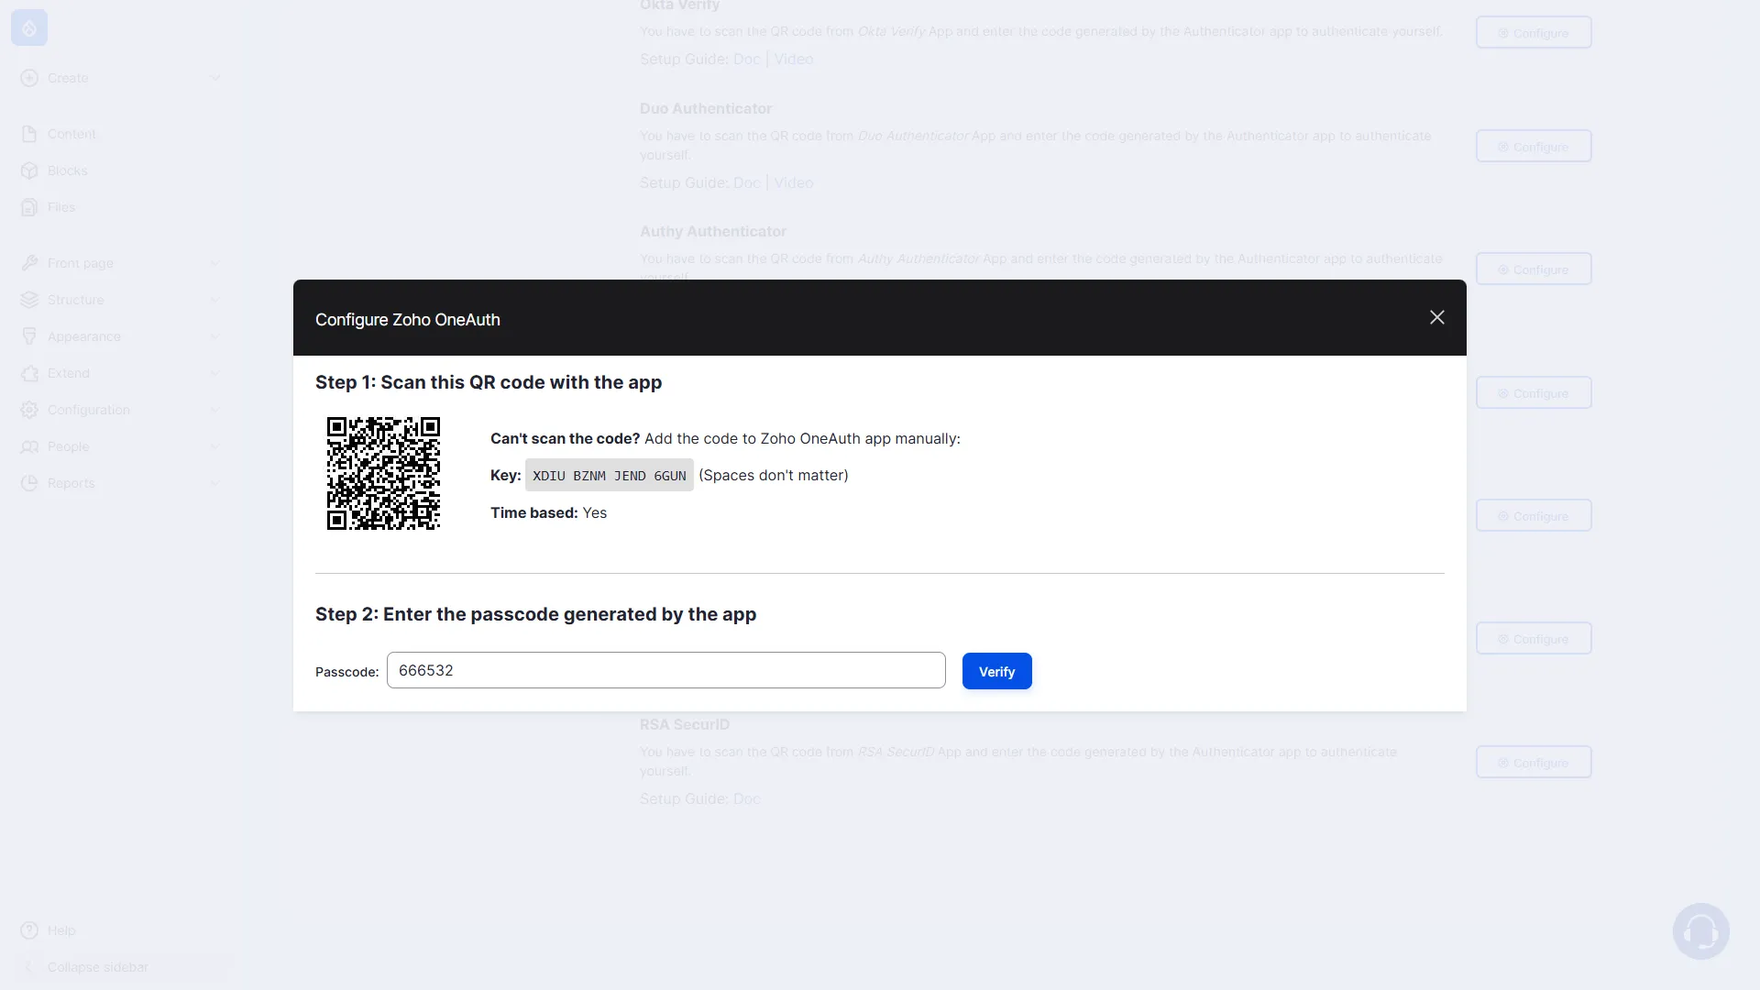Close the Configure Zoho OneAuth dialog
The height and width of the screenshot is (990, 1760).
pos(1436,317)
